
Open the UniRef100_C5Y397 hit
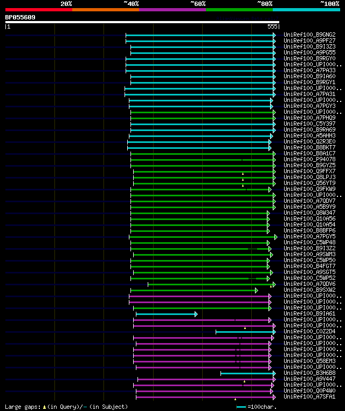click(x=309, y=124)
